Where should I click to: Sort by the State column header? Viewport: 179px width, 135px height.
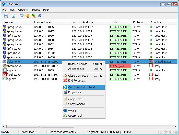click(x=114, y=22)
